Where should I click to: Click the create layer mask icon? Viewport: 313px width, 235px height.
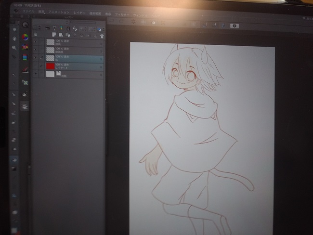[88, 36]
